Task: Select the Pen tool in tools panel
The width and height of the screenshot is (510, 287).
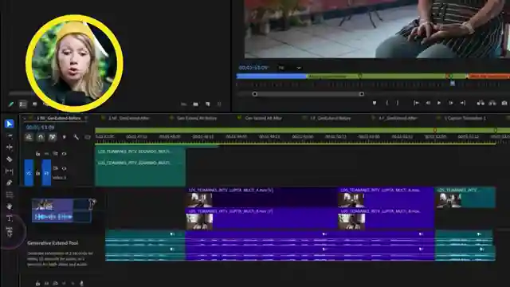Action: point(10,183)
